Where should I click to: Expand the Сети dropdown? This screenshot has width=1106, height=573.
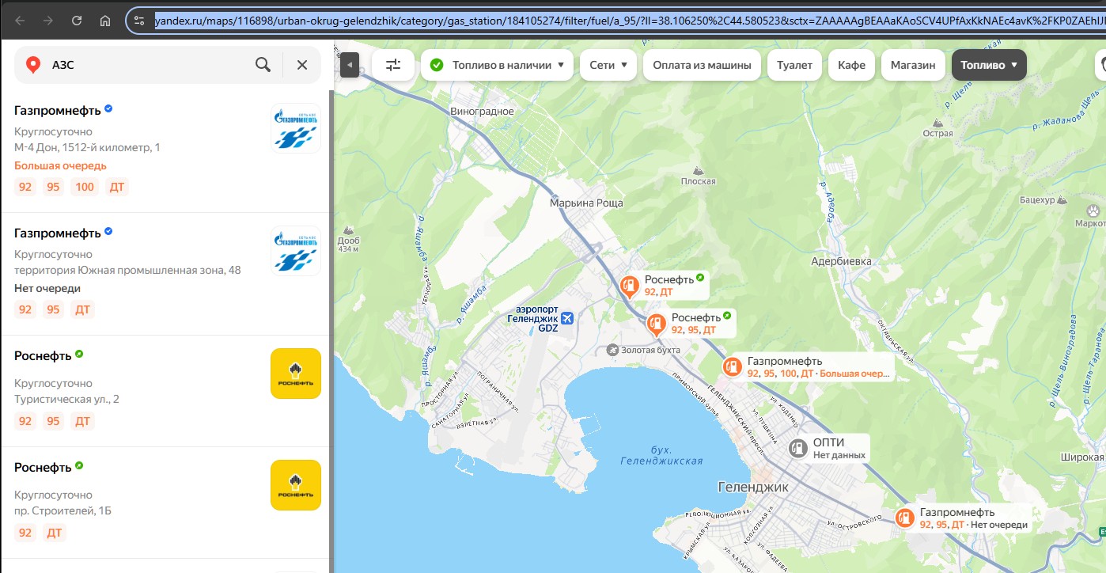tap(608, 65)
